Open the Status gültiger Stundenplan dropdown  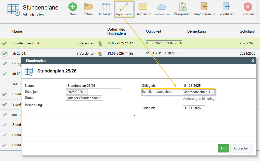click(84, 98)
